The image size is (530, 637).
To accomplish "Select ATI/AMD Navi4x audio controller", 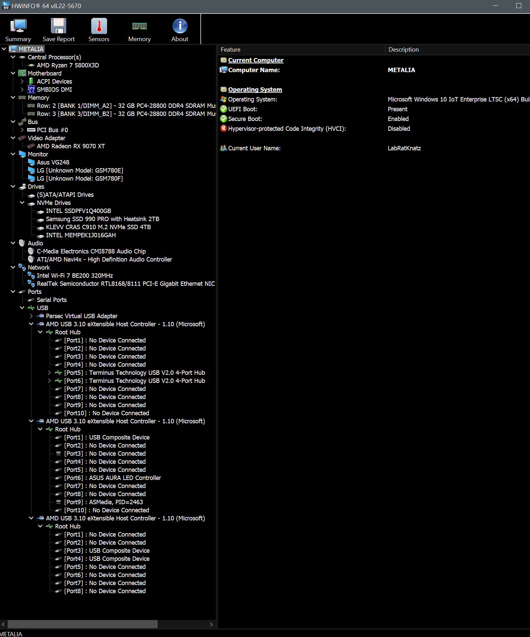I will click(104, 259).
